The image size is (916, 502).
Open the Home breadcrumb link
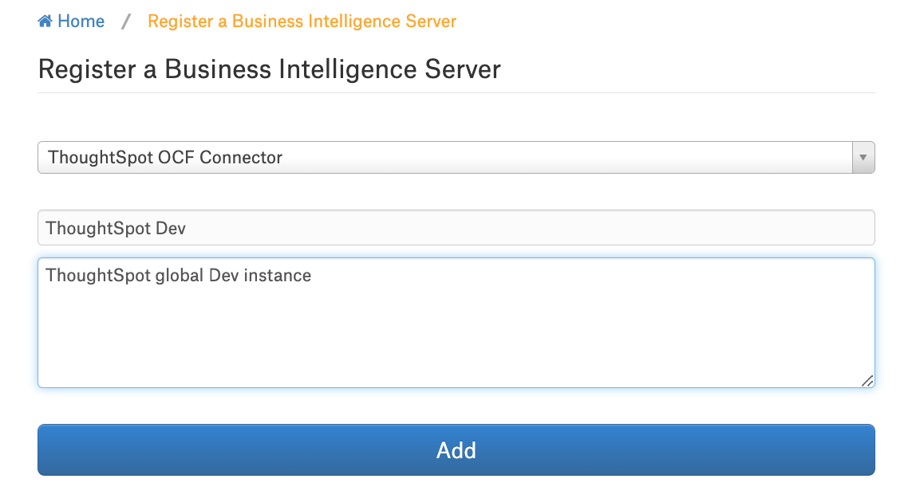(x=71, y=22)
